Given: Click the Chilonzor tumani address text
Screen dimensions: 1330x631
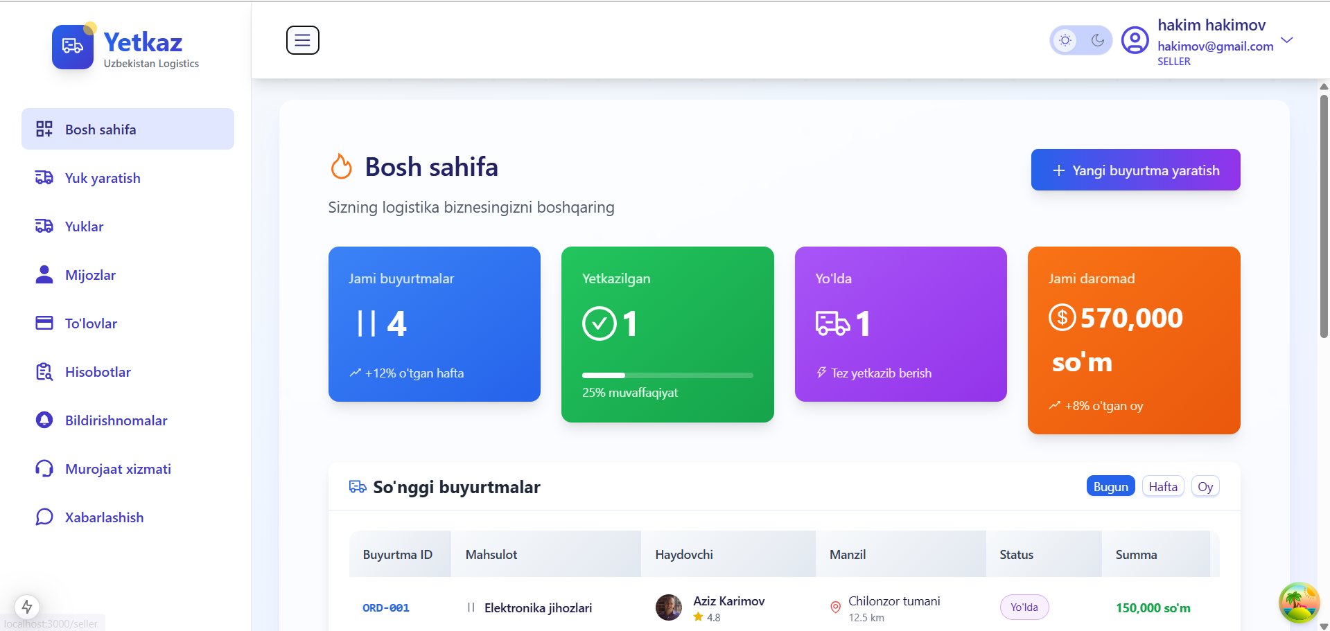Looking at the screenshot, I should (895, 601).
